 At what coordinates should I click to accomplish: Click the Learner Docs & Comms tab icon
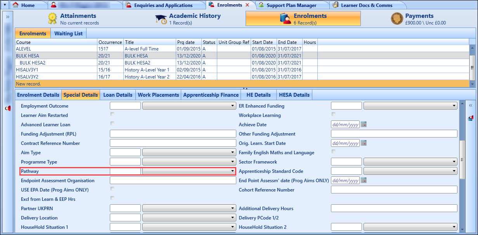point(335,5)
